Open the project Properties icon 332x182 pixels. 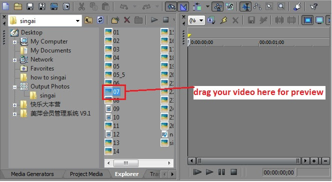click(66, 6)
